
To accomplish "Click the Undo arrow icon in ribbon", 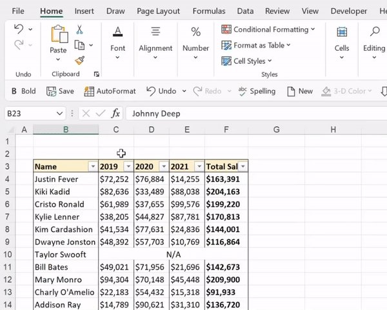I will tap(19, 29).
